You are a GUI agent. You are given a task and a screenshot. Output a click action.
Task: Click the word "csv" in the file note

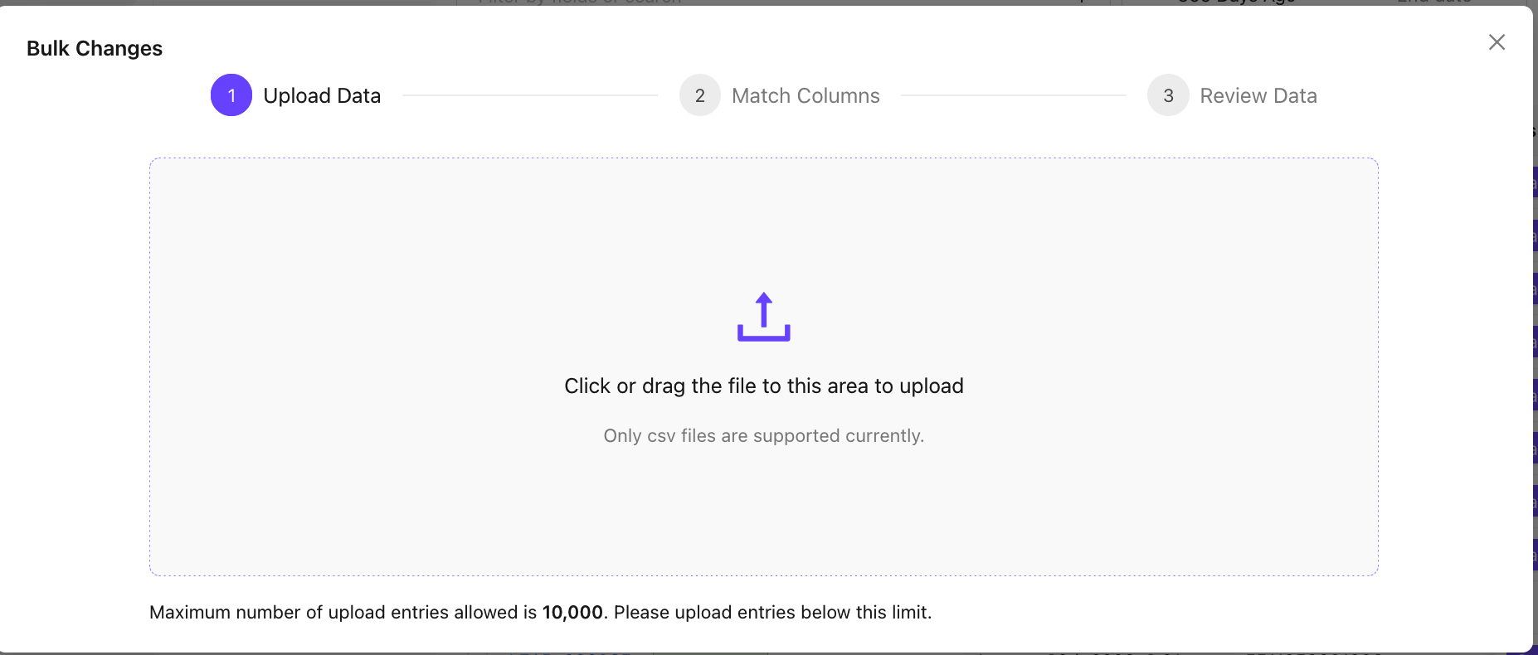(661, 436)
